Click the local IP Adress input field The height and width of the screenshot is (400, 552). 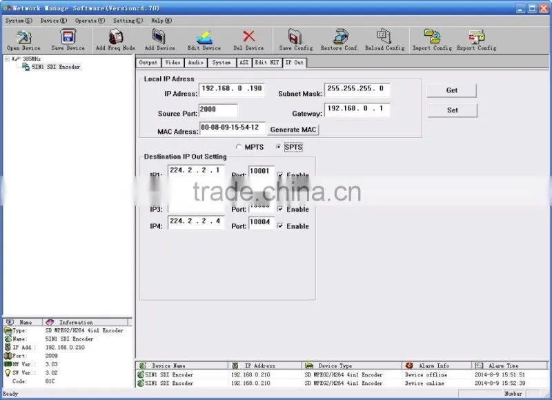(232, 90)
